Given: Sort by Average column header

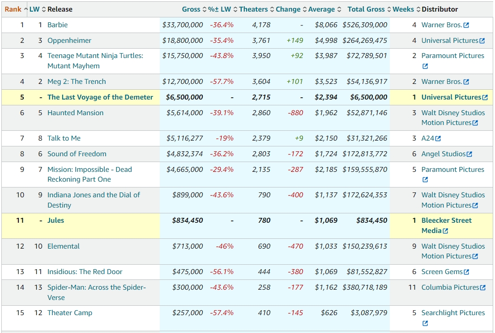Looking at the screenshot, I should [x=321, y=9].
